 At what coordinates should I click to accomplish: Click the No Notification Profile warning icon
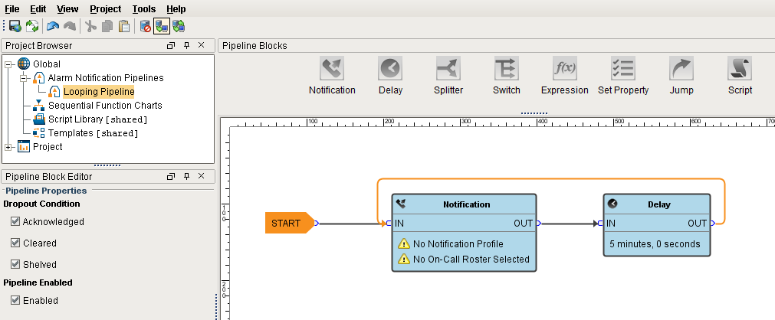(x=404, y=243)
